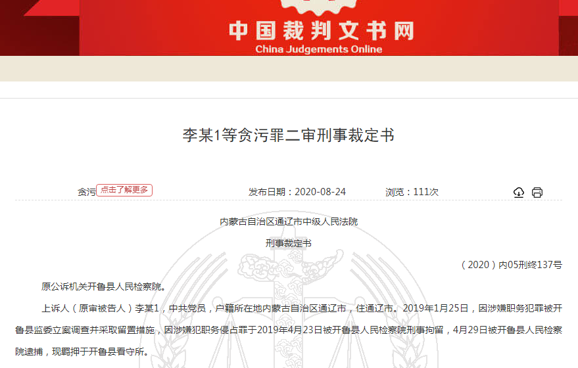Click the line 原公诉机关开鲁县人民检察院

pos(104,287)
